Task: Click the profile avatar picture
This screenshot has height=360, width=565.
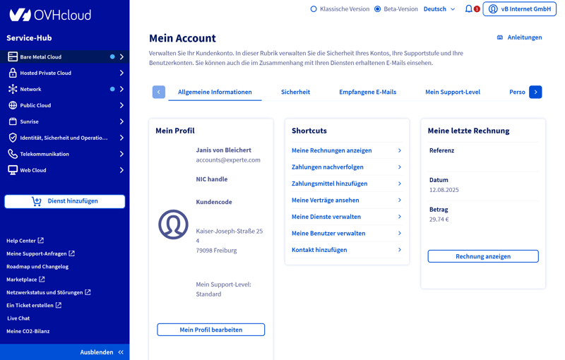Action: [173, 224]
